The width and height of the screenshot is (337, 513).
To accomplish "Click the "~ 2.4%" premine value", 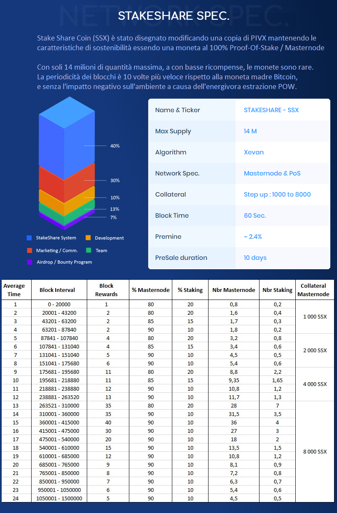I will click(x=253, y=237).
